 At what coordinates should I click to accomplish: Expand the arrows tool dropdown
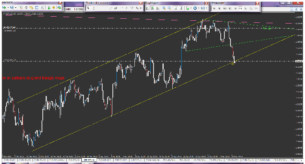[140, 8]
